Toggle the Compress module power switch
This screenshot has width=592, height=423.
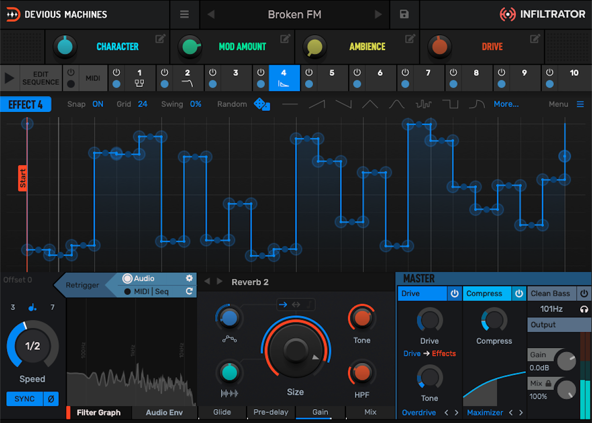click(x=519, y=293)
